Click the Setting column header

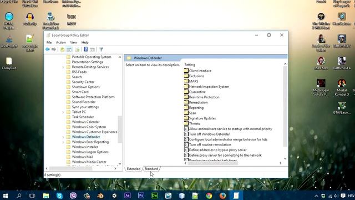pyautogui.click(x=190, y=64)
